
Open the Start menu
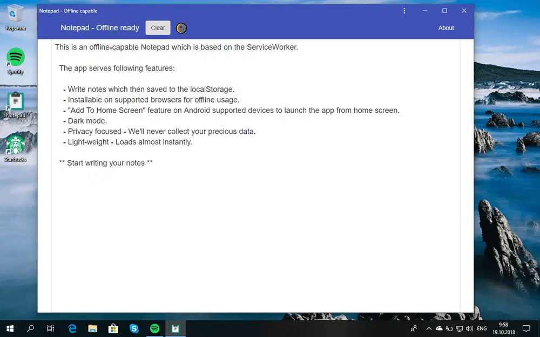[10, 328]
